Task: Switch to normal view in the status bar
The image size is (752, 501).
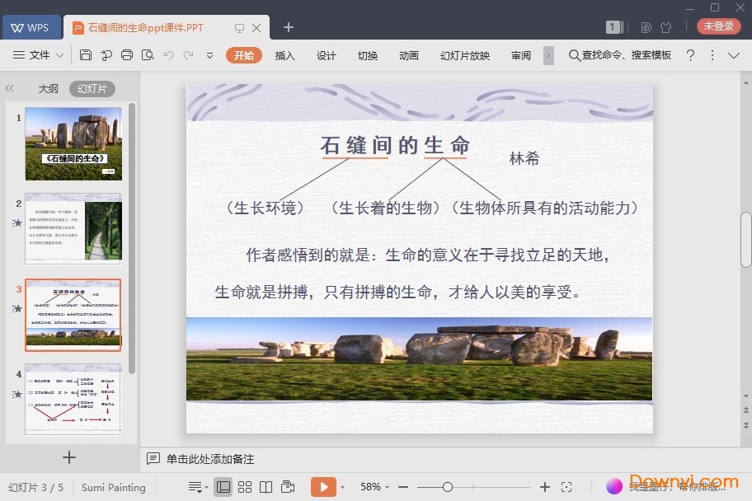Action: click(x=223, y=487)
